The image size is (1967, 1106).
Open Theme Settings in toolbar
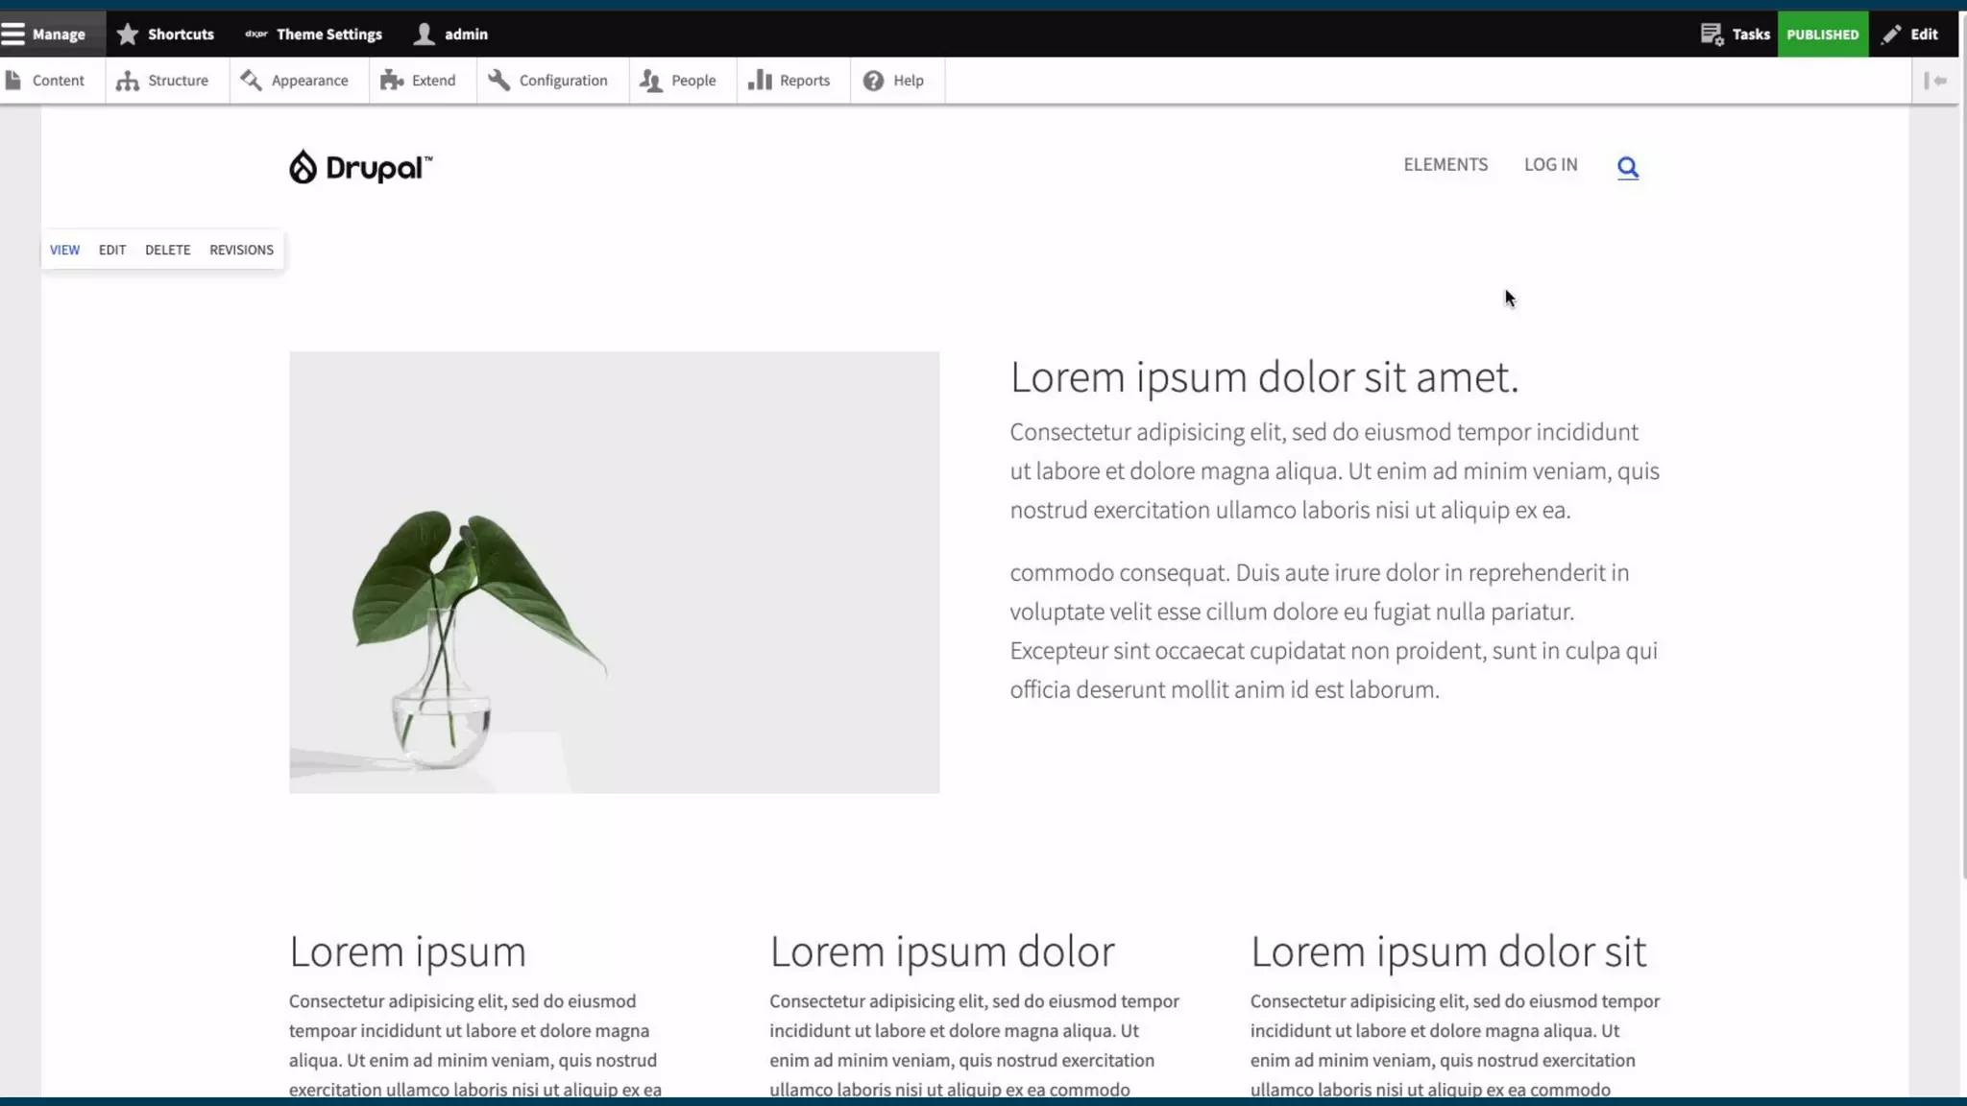pos(314,35)
